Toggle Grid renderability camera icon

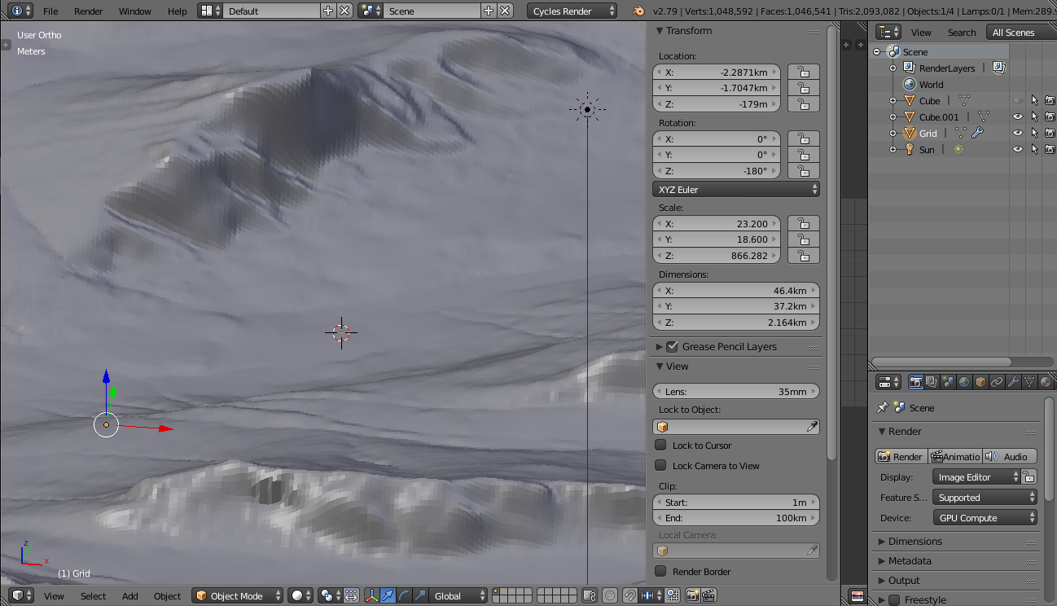(x=1050, y=133)
